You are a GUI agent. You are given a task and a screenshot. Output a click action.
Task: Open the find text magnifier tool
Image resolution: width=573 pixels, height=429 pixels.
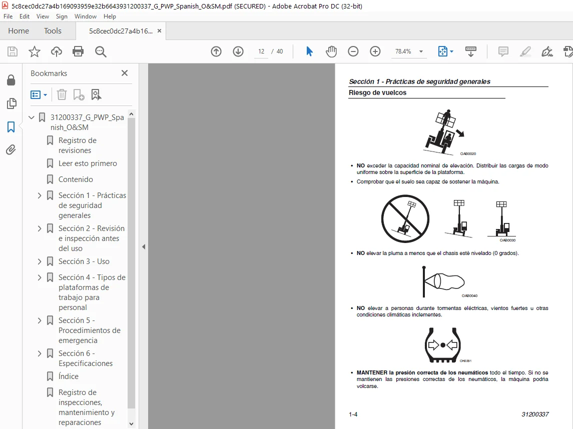[101, 51]
